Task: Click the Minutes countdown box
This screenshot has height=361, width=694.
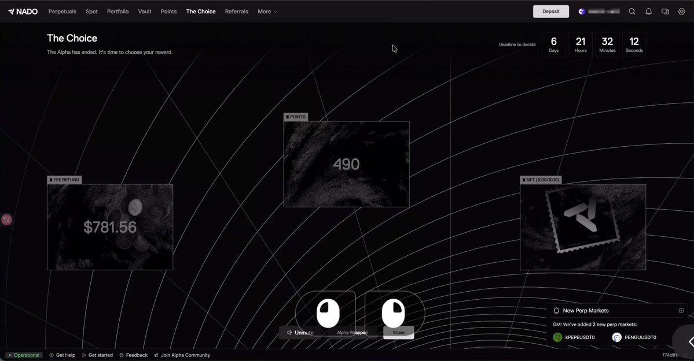Action: [607, 44]
